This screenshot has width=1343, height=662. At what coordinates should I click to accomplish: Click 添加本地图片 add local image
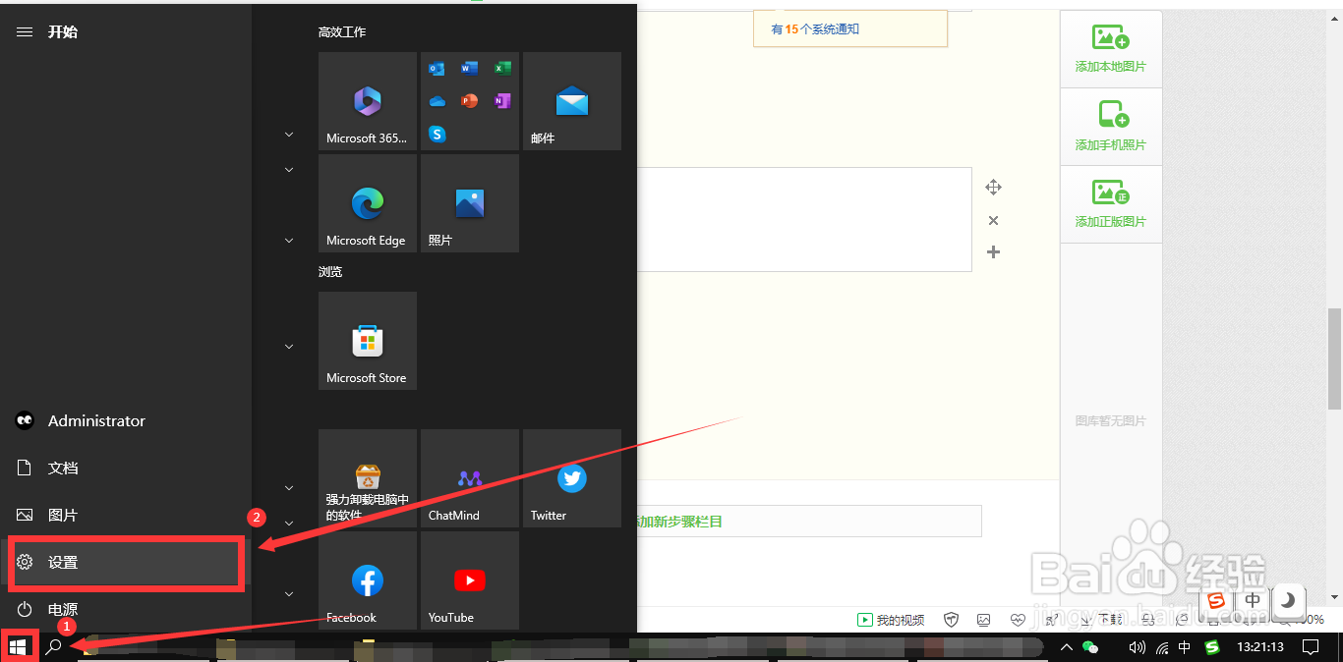[1111, 48]
